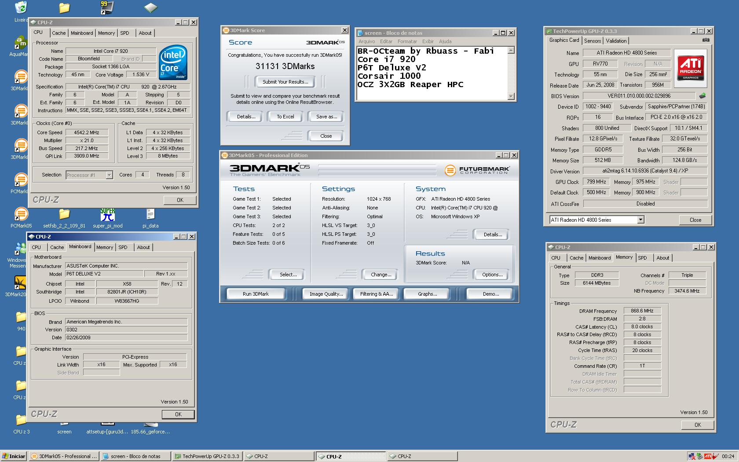Click the Notepad scrollbar up arrow
The image size is (739, 462).
point(511,51)
